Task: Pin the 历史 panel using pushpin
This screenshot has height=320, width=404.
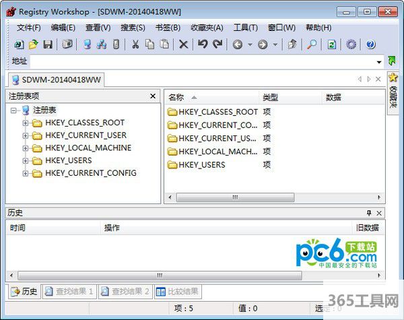Action: click(369, 213)
